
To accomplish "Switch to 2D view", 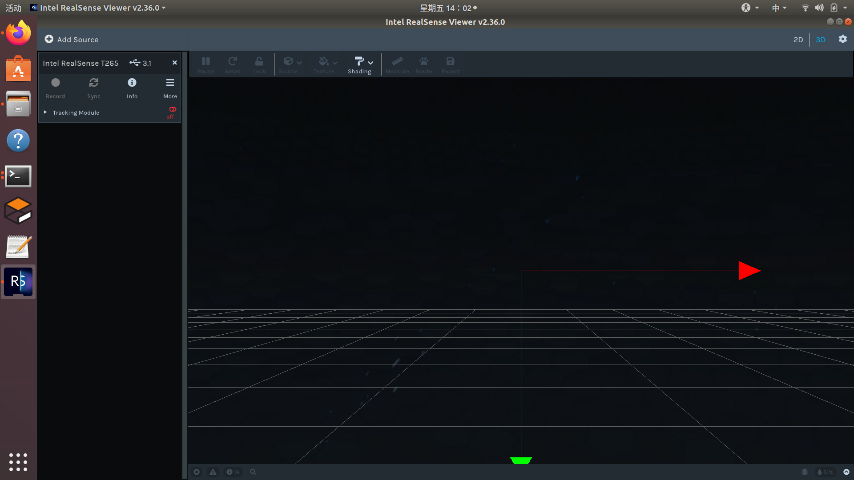I will tap(798, 40).
